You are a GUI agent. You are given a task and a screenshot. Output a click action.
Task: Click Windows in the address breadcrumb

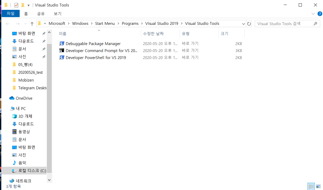pyautogui.click(x=80, y=24)
